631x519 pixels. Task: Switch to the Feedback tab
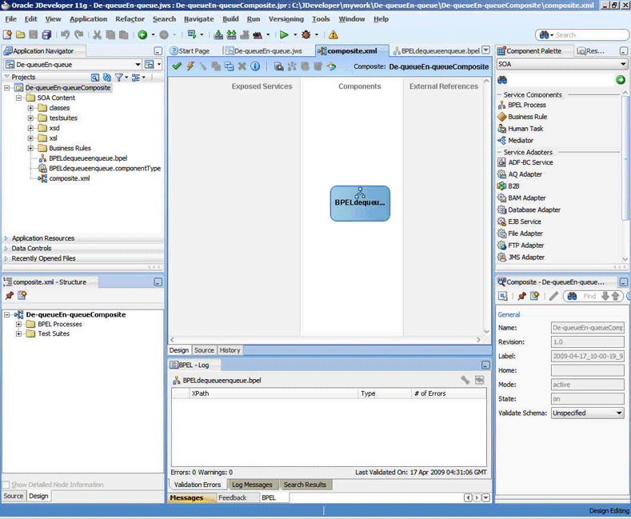[x=232, y=497]
